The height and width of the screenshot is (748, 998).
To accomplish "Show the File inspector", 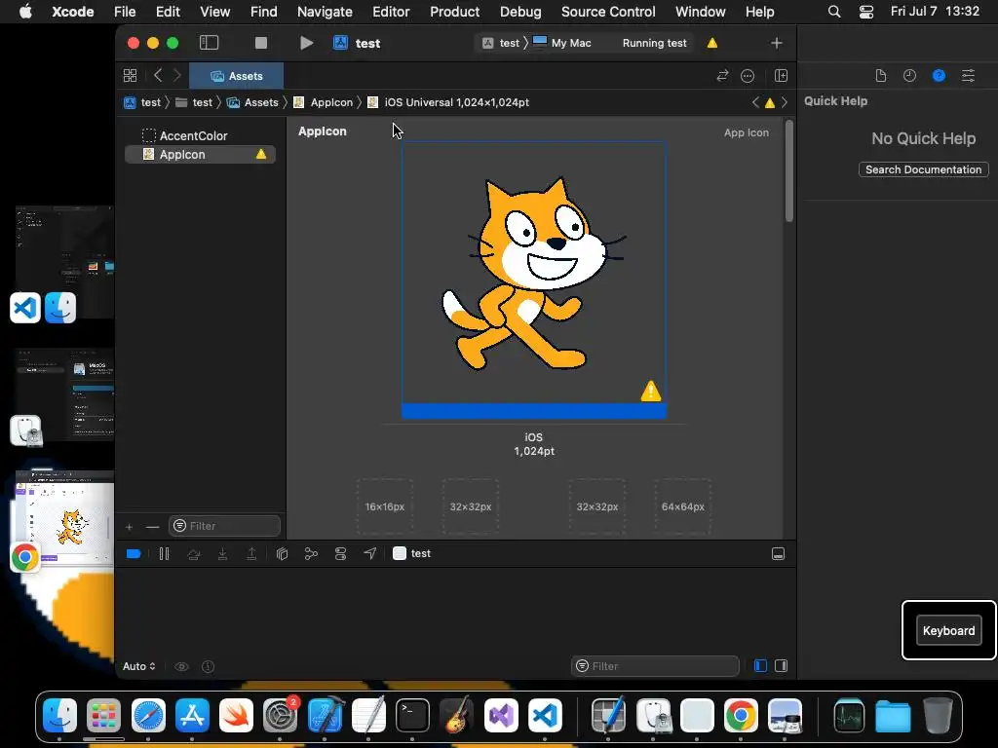I will coord(881,76).
